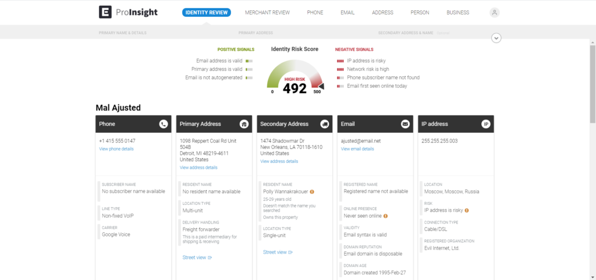
Task: Click location type value Single-unit
Action: (275, 236)
